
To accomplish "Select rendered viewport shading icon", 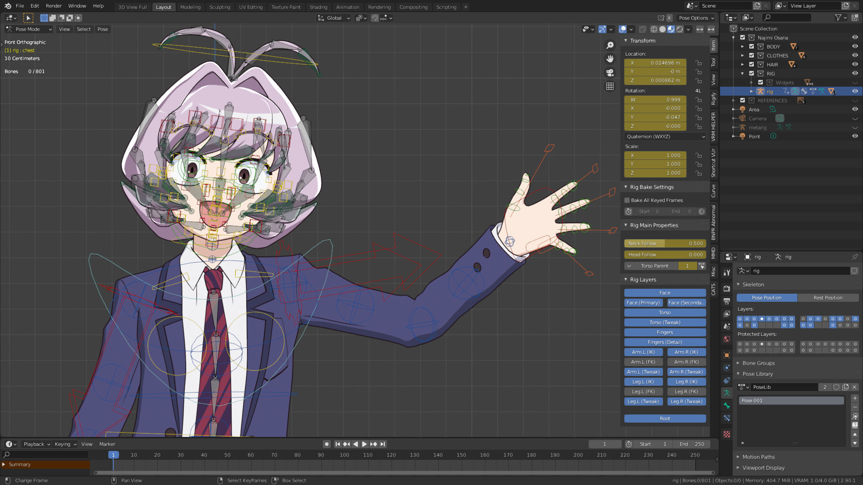I will (680, 29).
